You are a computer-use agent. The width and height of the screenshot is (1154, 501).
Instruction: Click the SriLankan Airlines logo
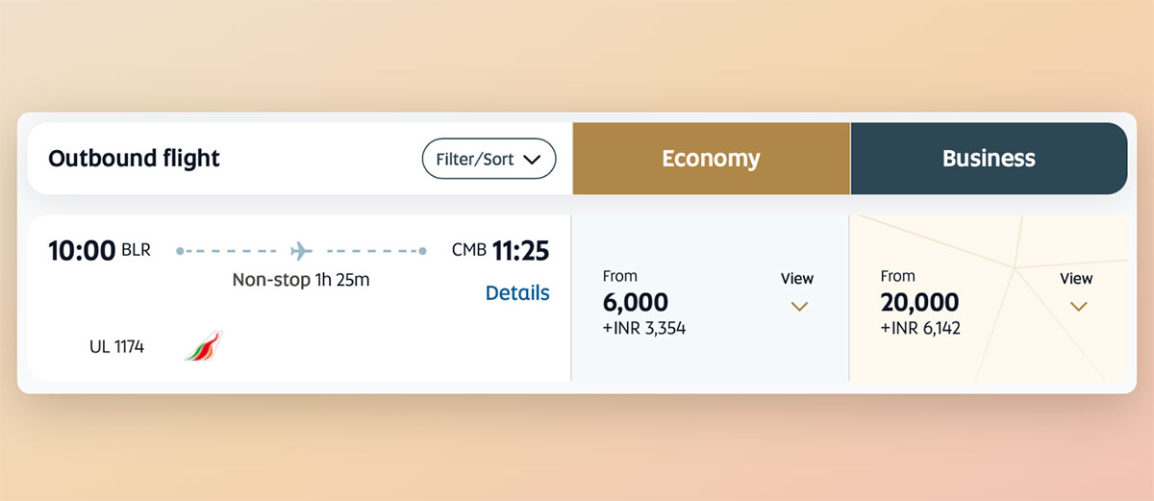(203, 345)
